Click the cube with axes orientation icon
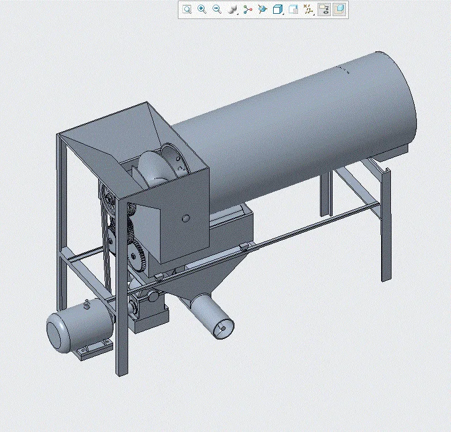451x432 pixels. coord(262,9)
